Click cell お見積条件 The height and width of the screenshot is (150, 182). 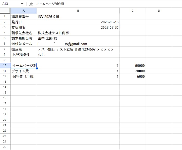[x=24, y=55]
